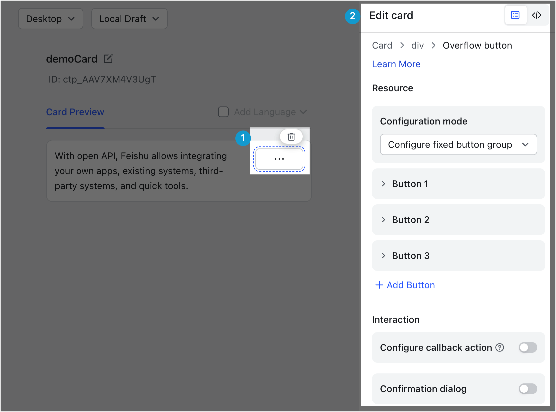Click the three-dots overflow button in card preview
556x412 pixels.
tap(279, 159)
